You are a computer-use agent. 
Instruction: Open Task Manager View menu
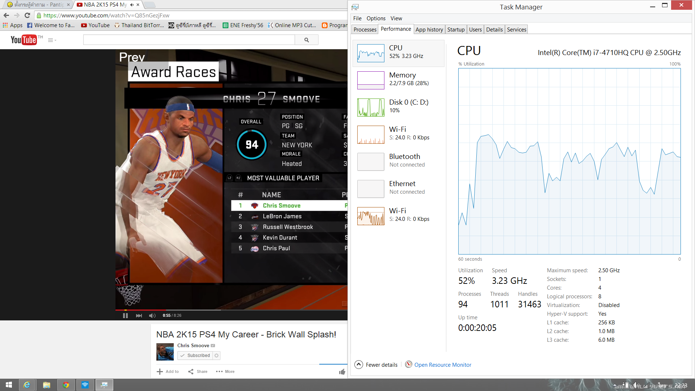coord(396,18)
